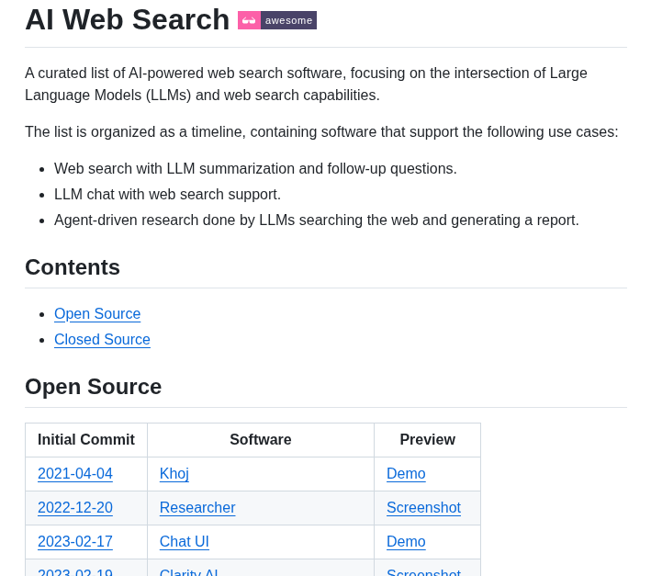Open the 2022-12-20 commit link
Screen dimensions: 651x576
click(x=75, y=508)
